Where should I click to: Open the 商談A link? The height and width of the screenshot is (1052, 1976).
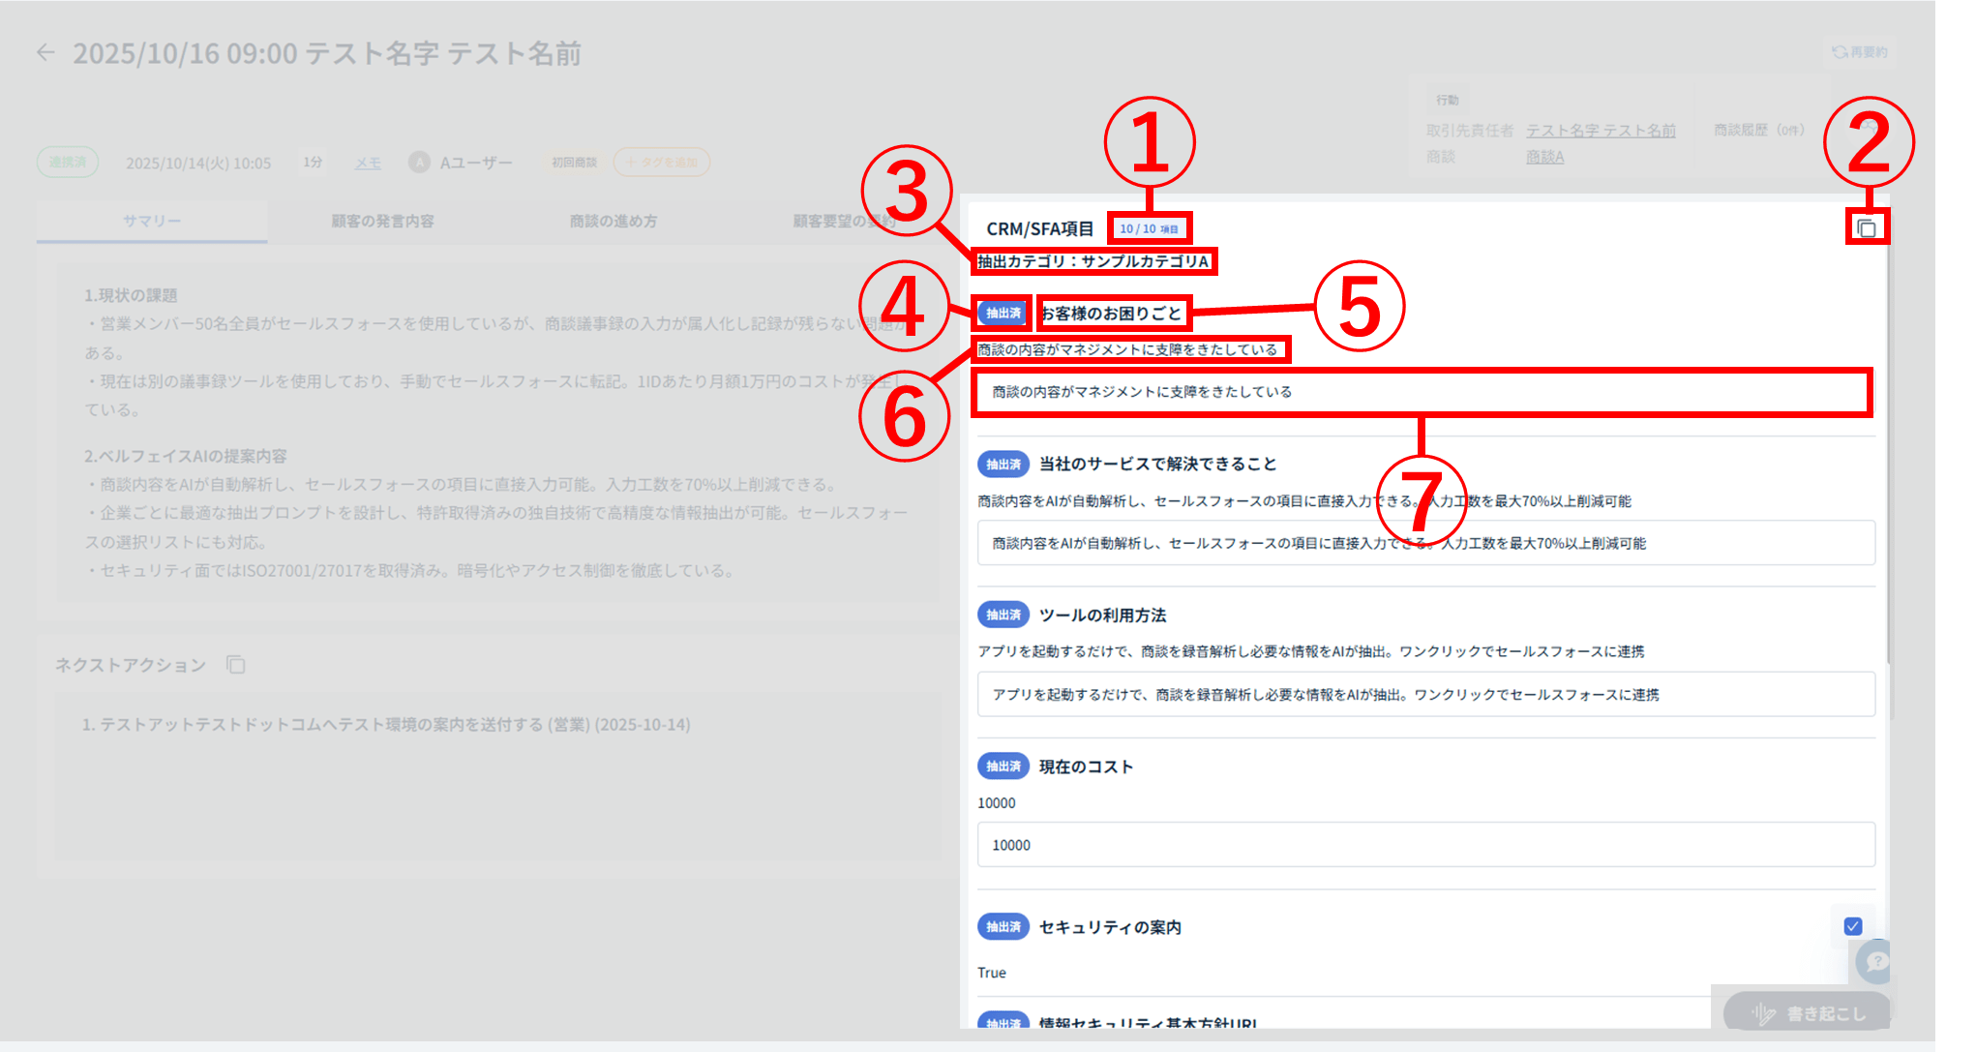coord(1544,157)
